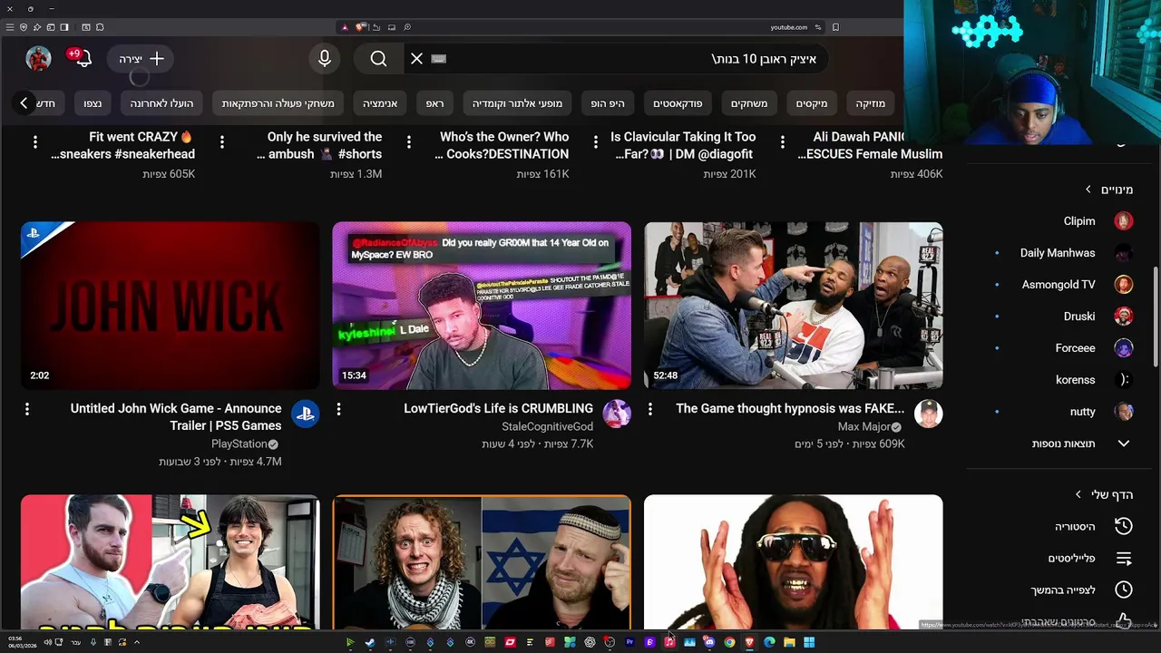Open 'Untitled John Wick Game' title link
The image size is (1161, 653).
coord(176,417)
